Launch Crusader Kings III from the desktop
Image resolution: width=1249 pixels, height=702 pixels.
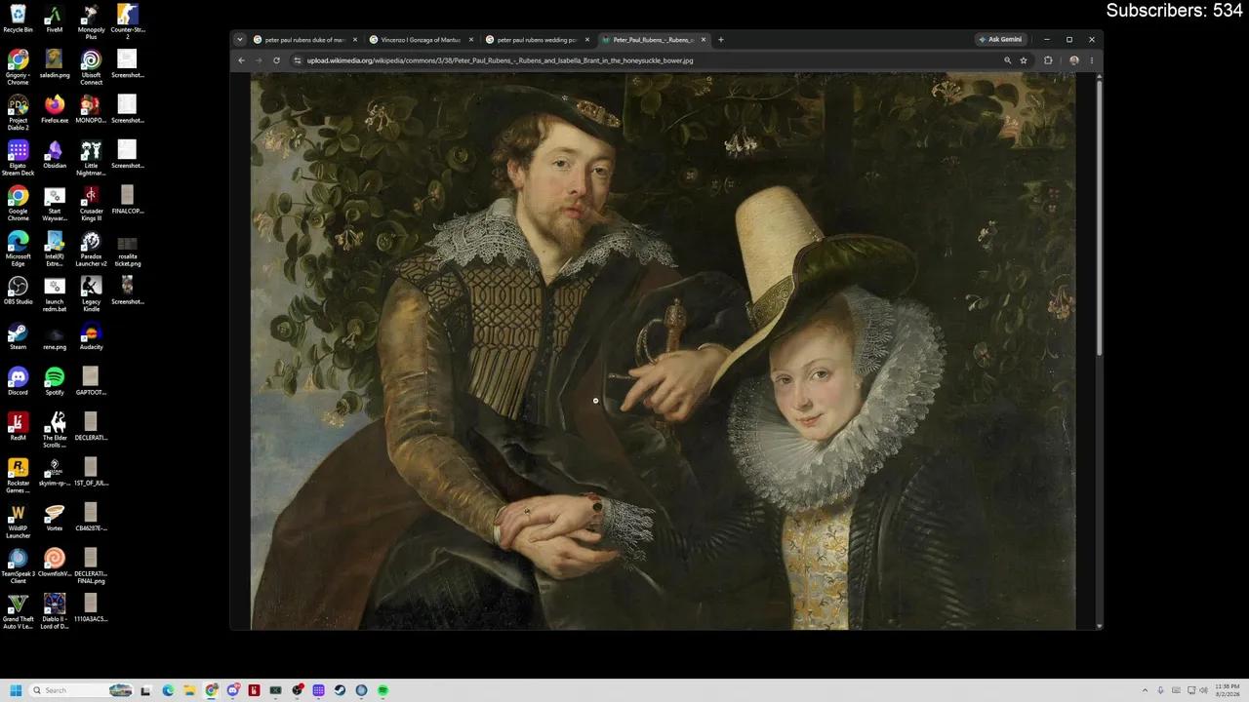91,203
